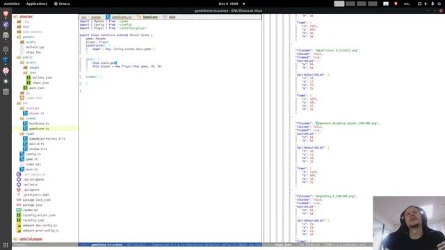
Task: Collapse the json folder under assets
Action: coord(25,73)
